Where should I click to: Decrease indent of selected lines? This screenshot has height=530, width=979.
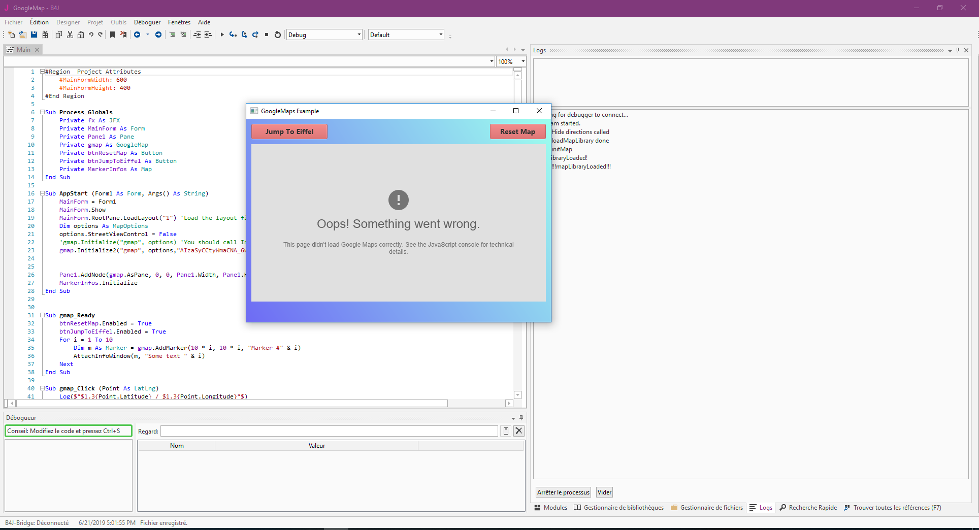click(x=197, y=35)
